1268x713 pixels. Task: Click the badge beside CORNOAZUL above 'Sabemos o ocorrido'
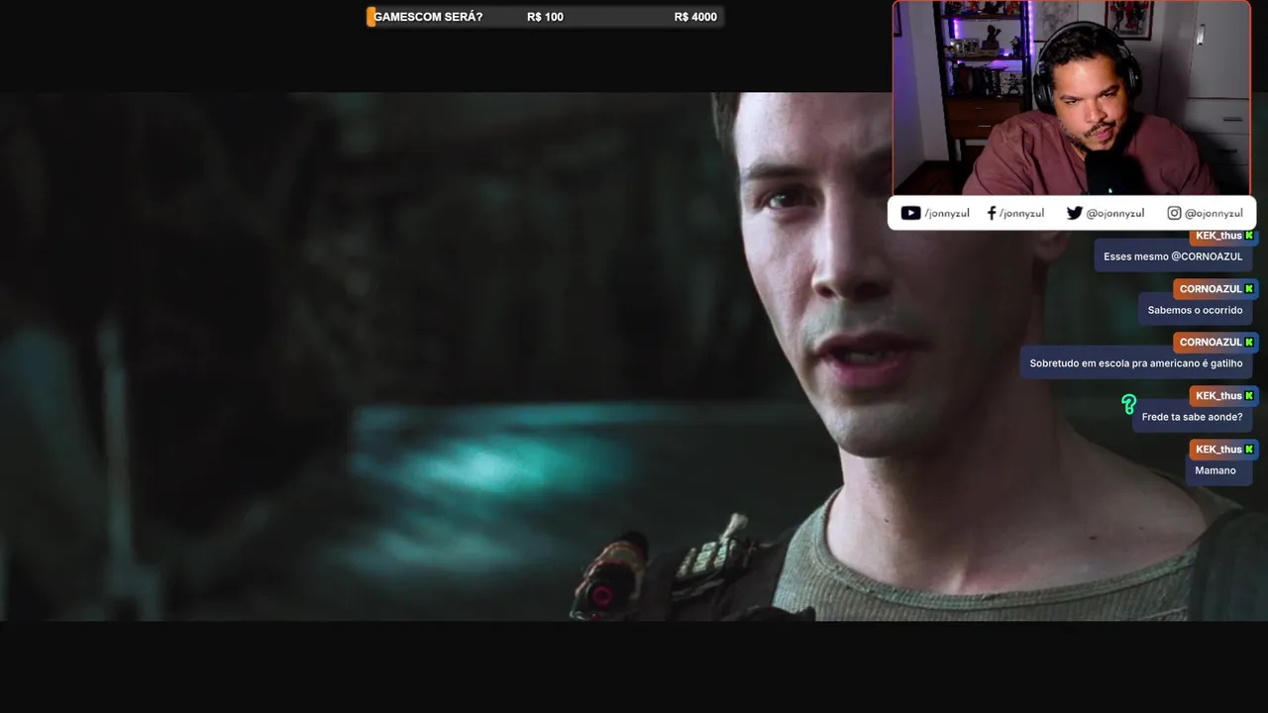pos(1249,289)
